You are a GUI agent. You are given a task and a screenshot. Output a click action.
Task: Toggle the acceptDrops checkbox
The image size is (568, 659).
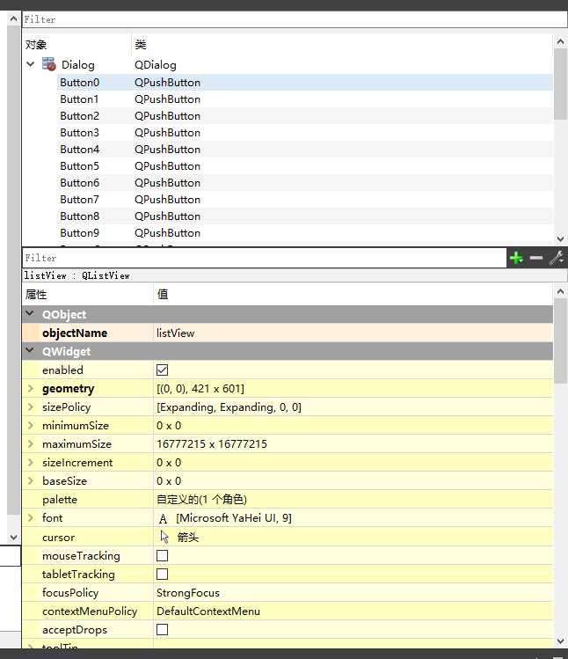click(162, 630)
